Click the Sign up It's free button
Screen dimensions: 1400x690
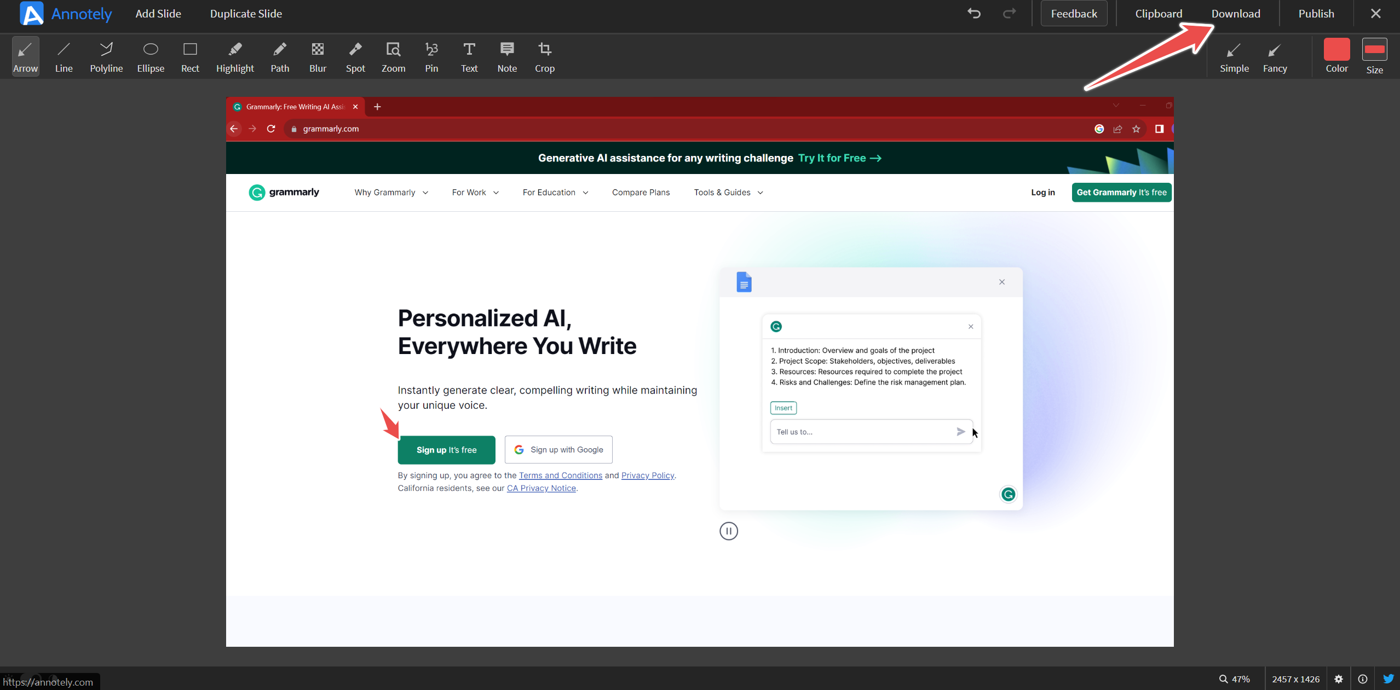click(x=446, y=450)
